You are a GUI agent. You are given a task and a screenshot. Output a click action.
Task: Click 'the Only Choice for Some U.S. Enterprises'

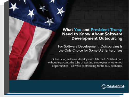tap(90, 51)
